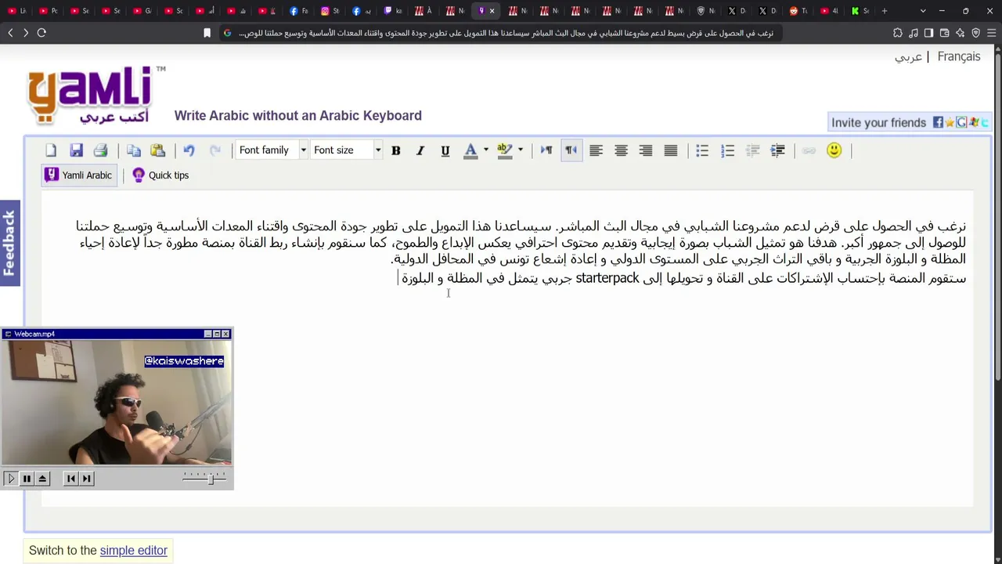Open the Feedback side tab
This screenshot has width=1002, height=564.
pyautogui.click(x=9, y=243)
